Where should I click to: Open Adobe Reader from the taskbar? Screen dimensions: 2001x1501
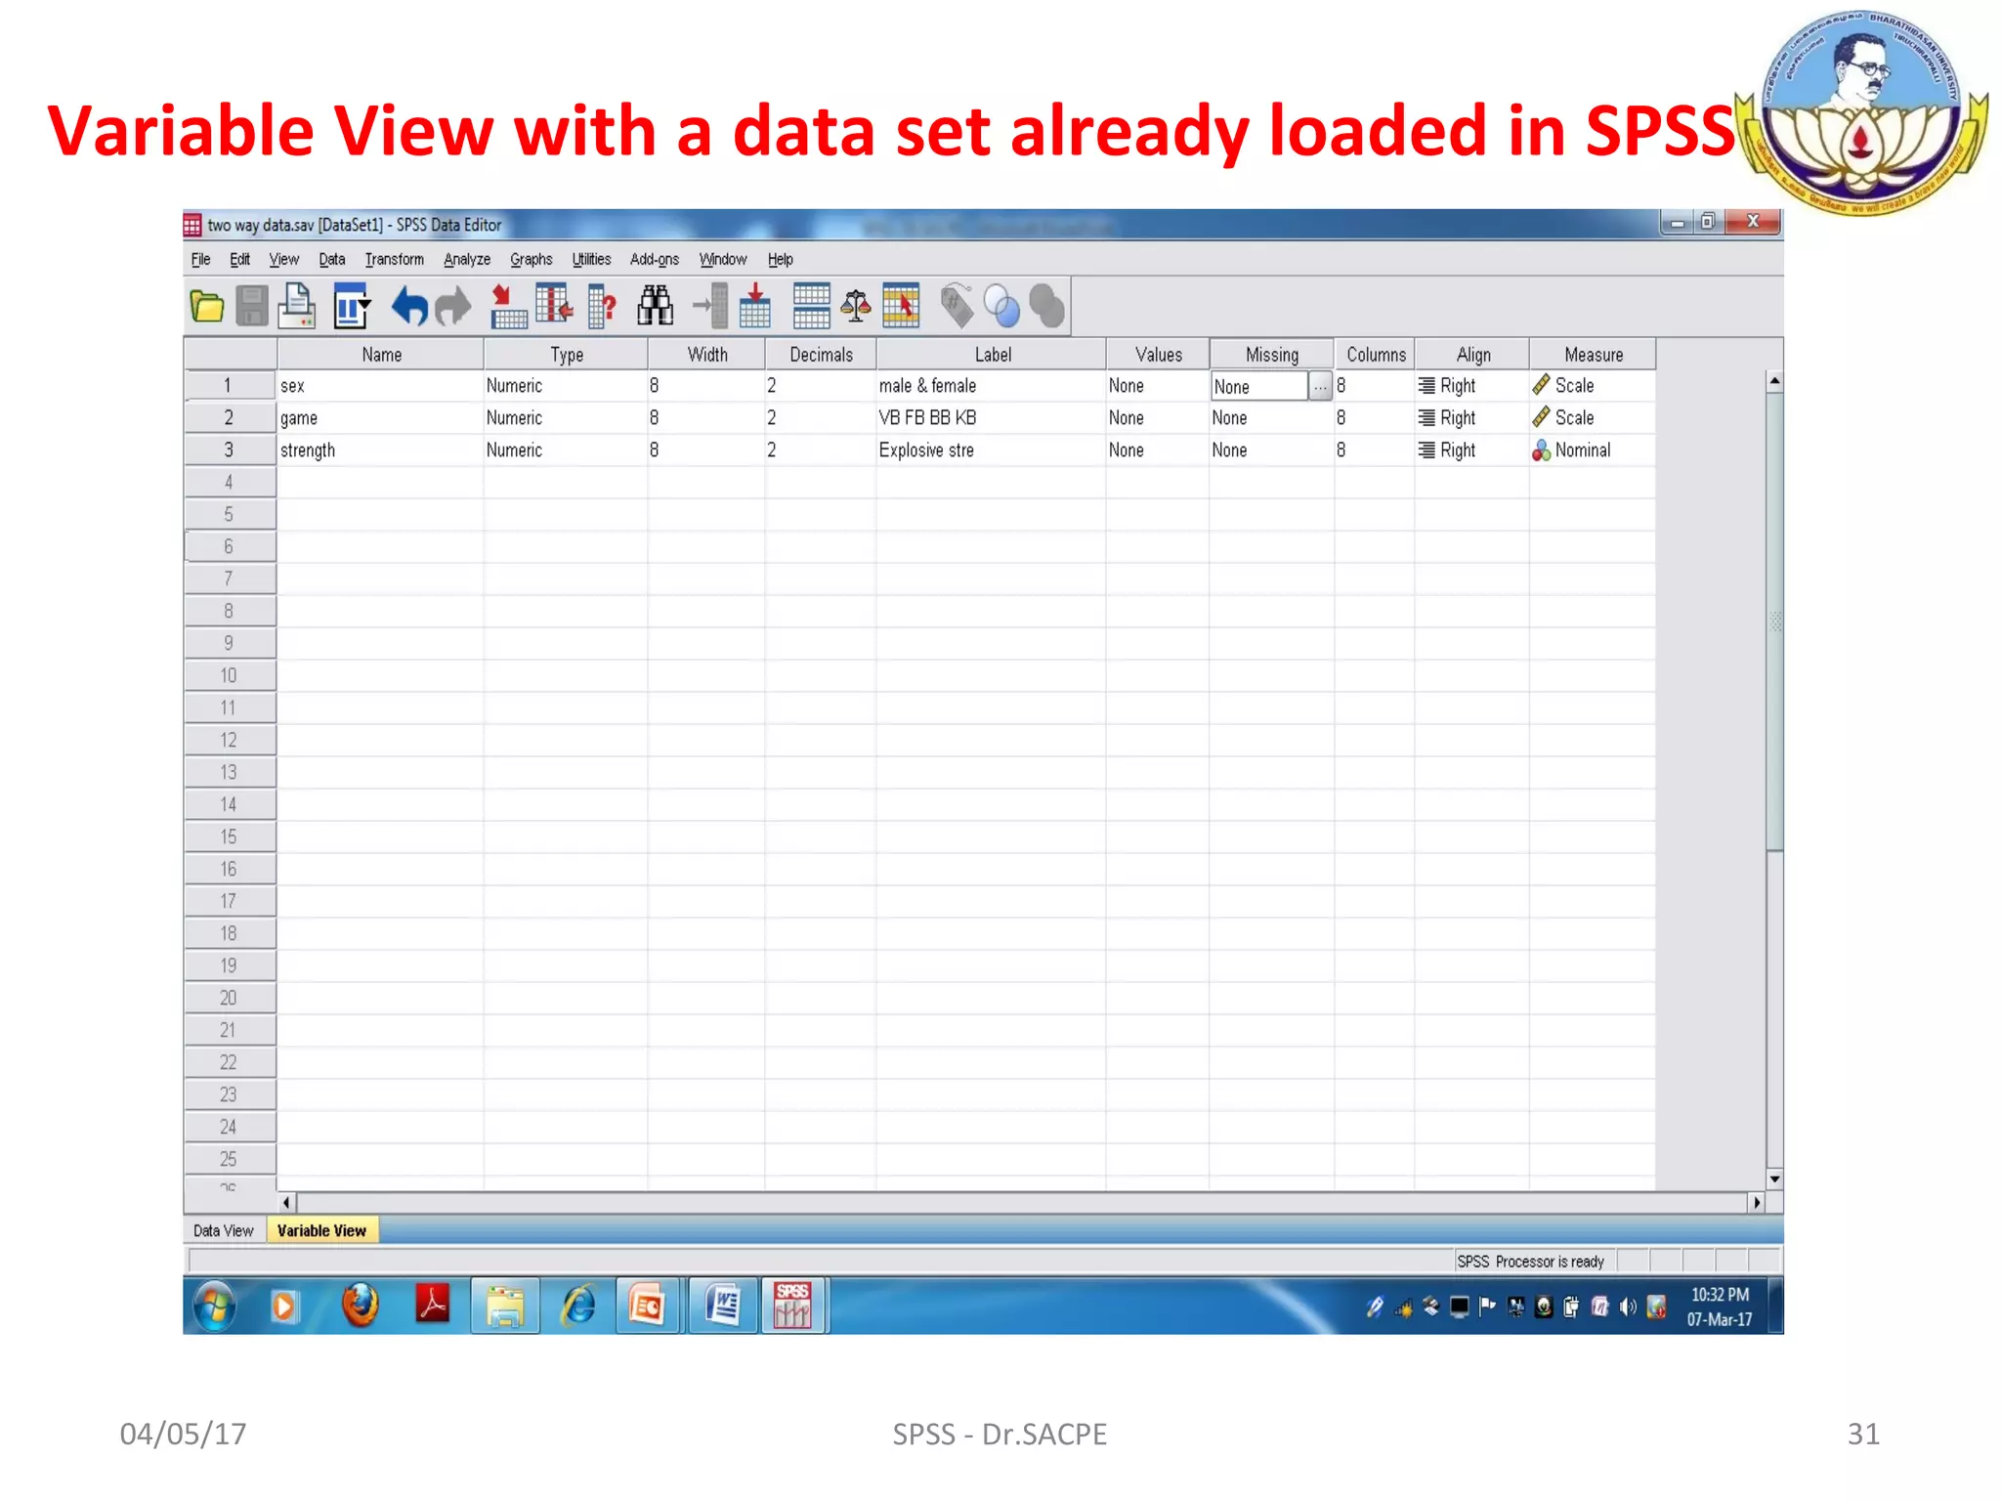pyautogui.click(x=432, y=1305)
